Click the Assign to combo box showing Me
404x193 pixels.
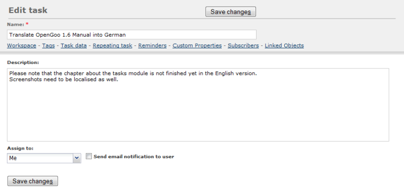44,158
